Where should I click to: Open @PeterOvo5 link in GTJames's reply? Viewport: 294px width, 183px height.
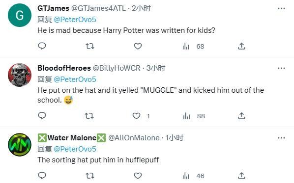pos(75,20)
